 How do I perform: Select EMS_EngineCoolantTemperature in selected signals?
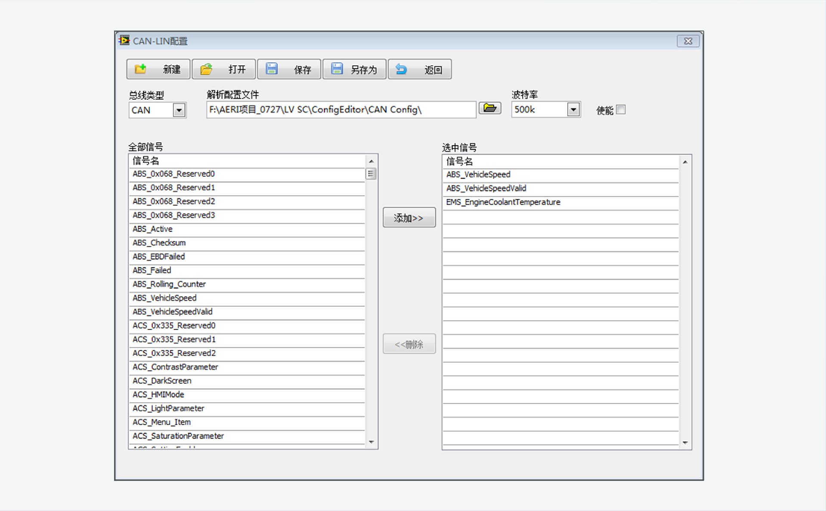[503, 202]
